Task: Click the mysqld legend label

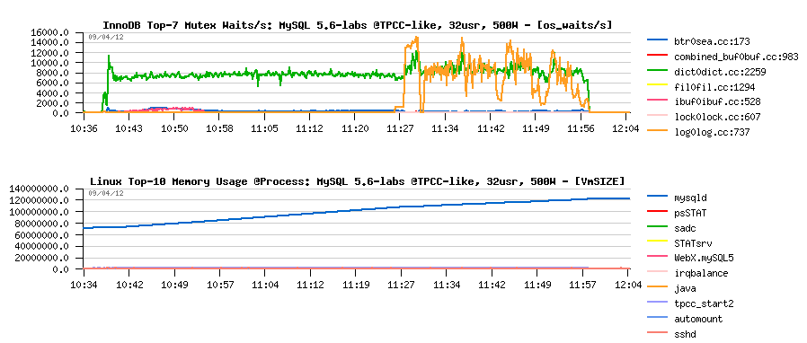Action: [x=689, y=198]
